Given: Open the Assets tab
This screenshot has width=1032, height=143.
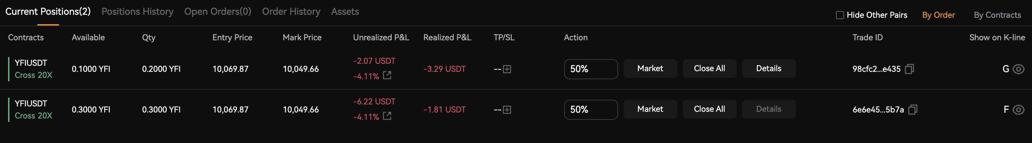Looking at the screenshot, I should pyautogui.click(x=345, y=12).
